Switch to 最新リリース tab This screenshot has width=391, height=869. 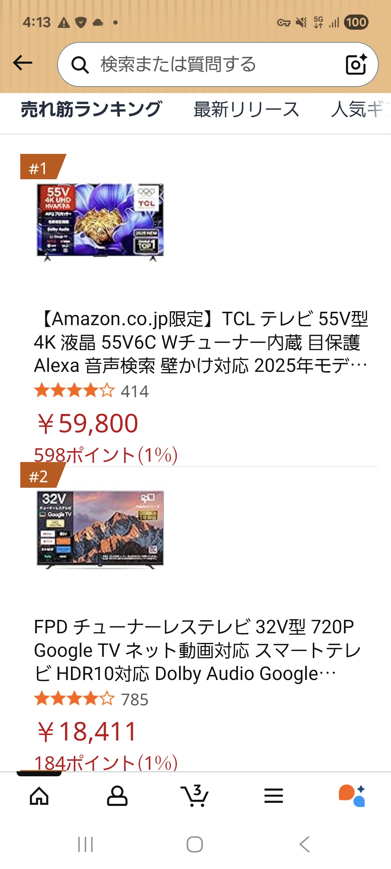point(247,109)
